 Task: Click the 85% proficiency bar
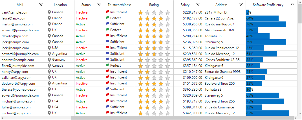pyautogui.click(x=268, y=113)
